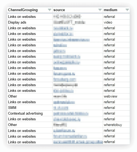Image resolution: width=137 pixels, height=152 pixels.
Task: Click the Display ads cell
Action: coord(30,22)
